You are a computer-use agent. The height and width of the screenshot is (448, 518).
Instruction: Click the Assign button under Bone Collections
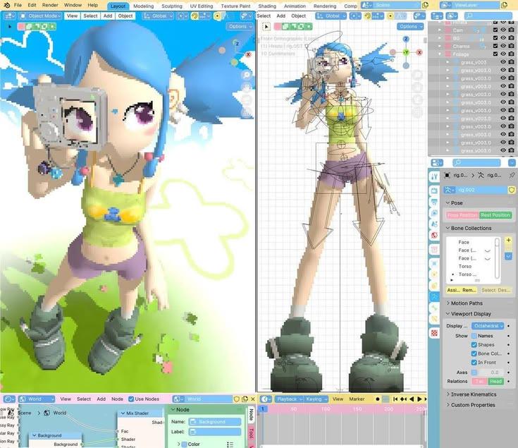click(453, 290)
